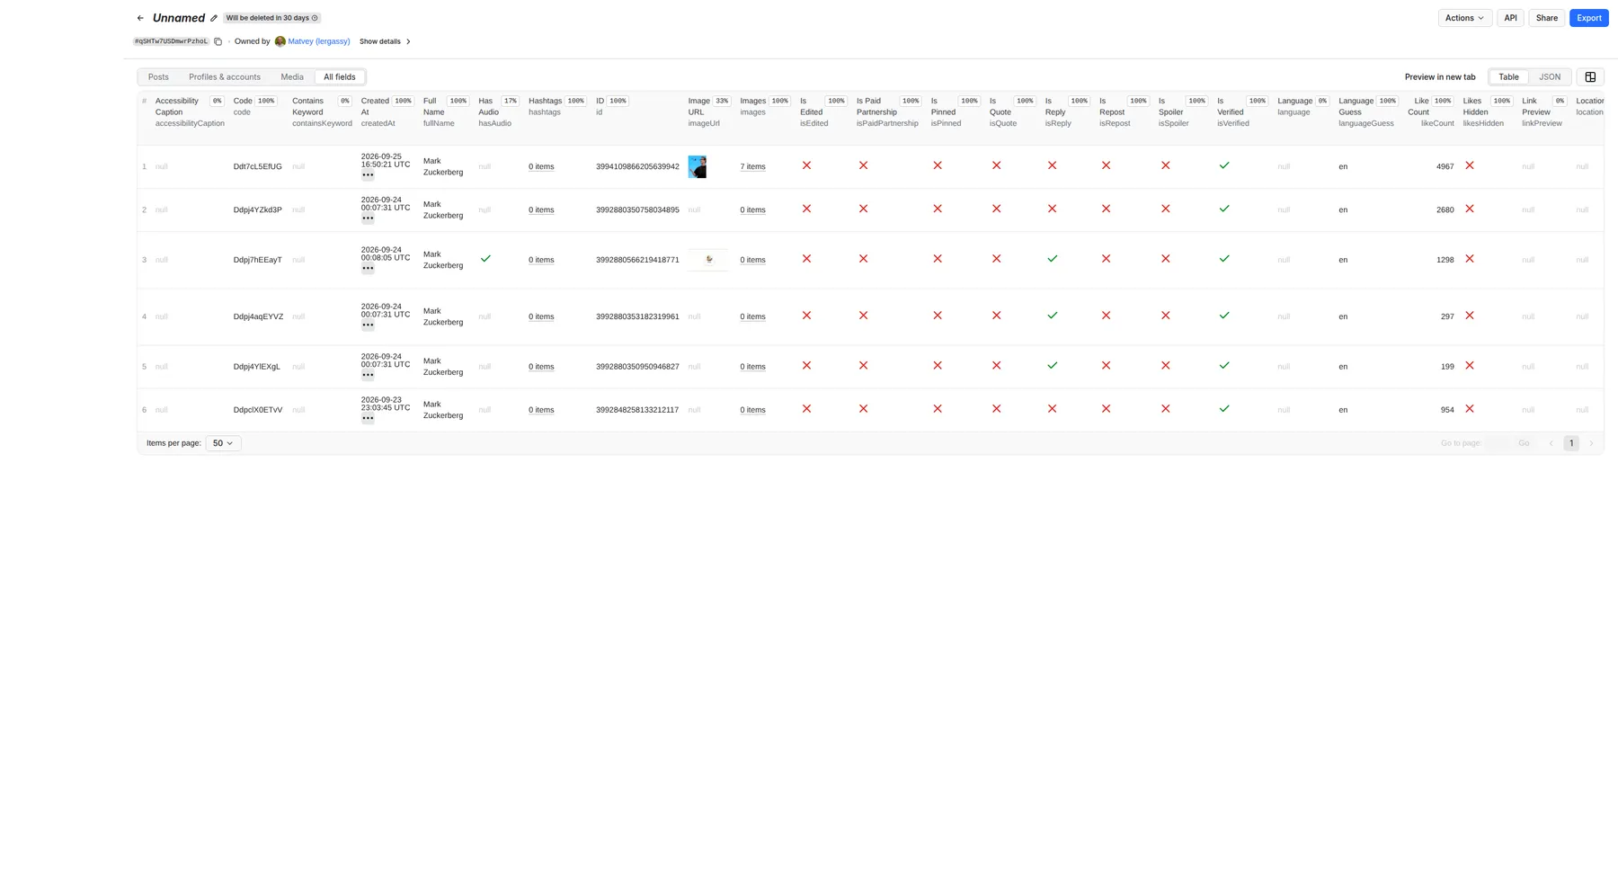Viewport: 1618px width, 890px height.
Task: Expand 0 items hashtags in row 1
Action: coord(541,166)
